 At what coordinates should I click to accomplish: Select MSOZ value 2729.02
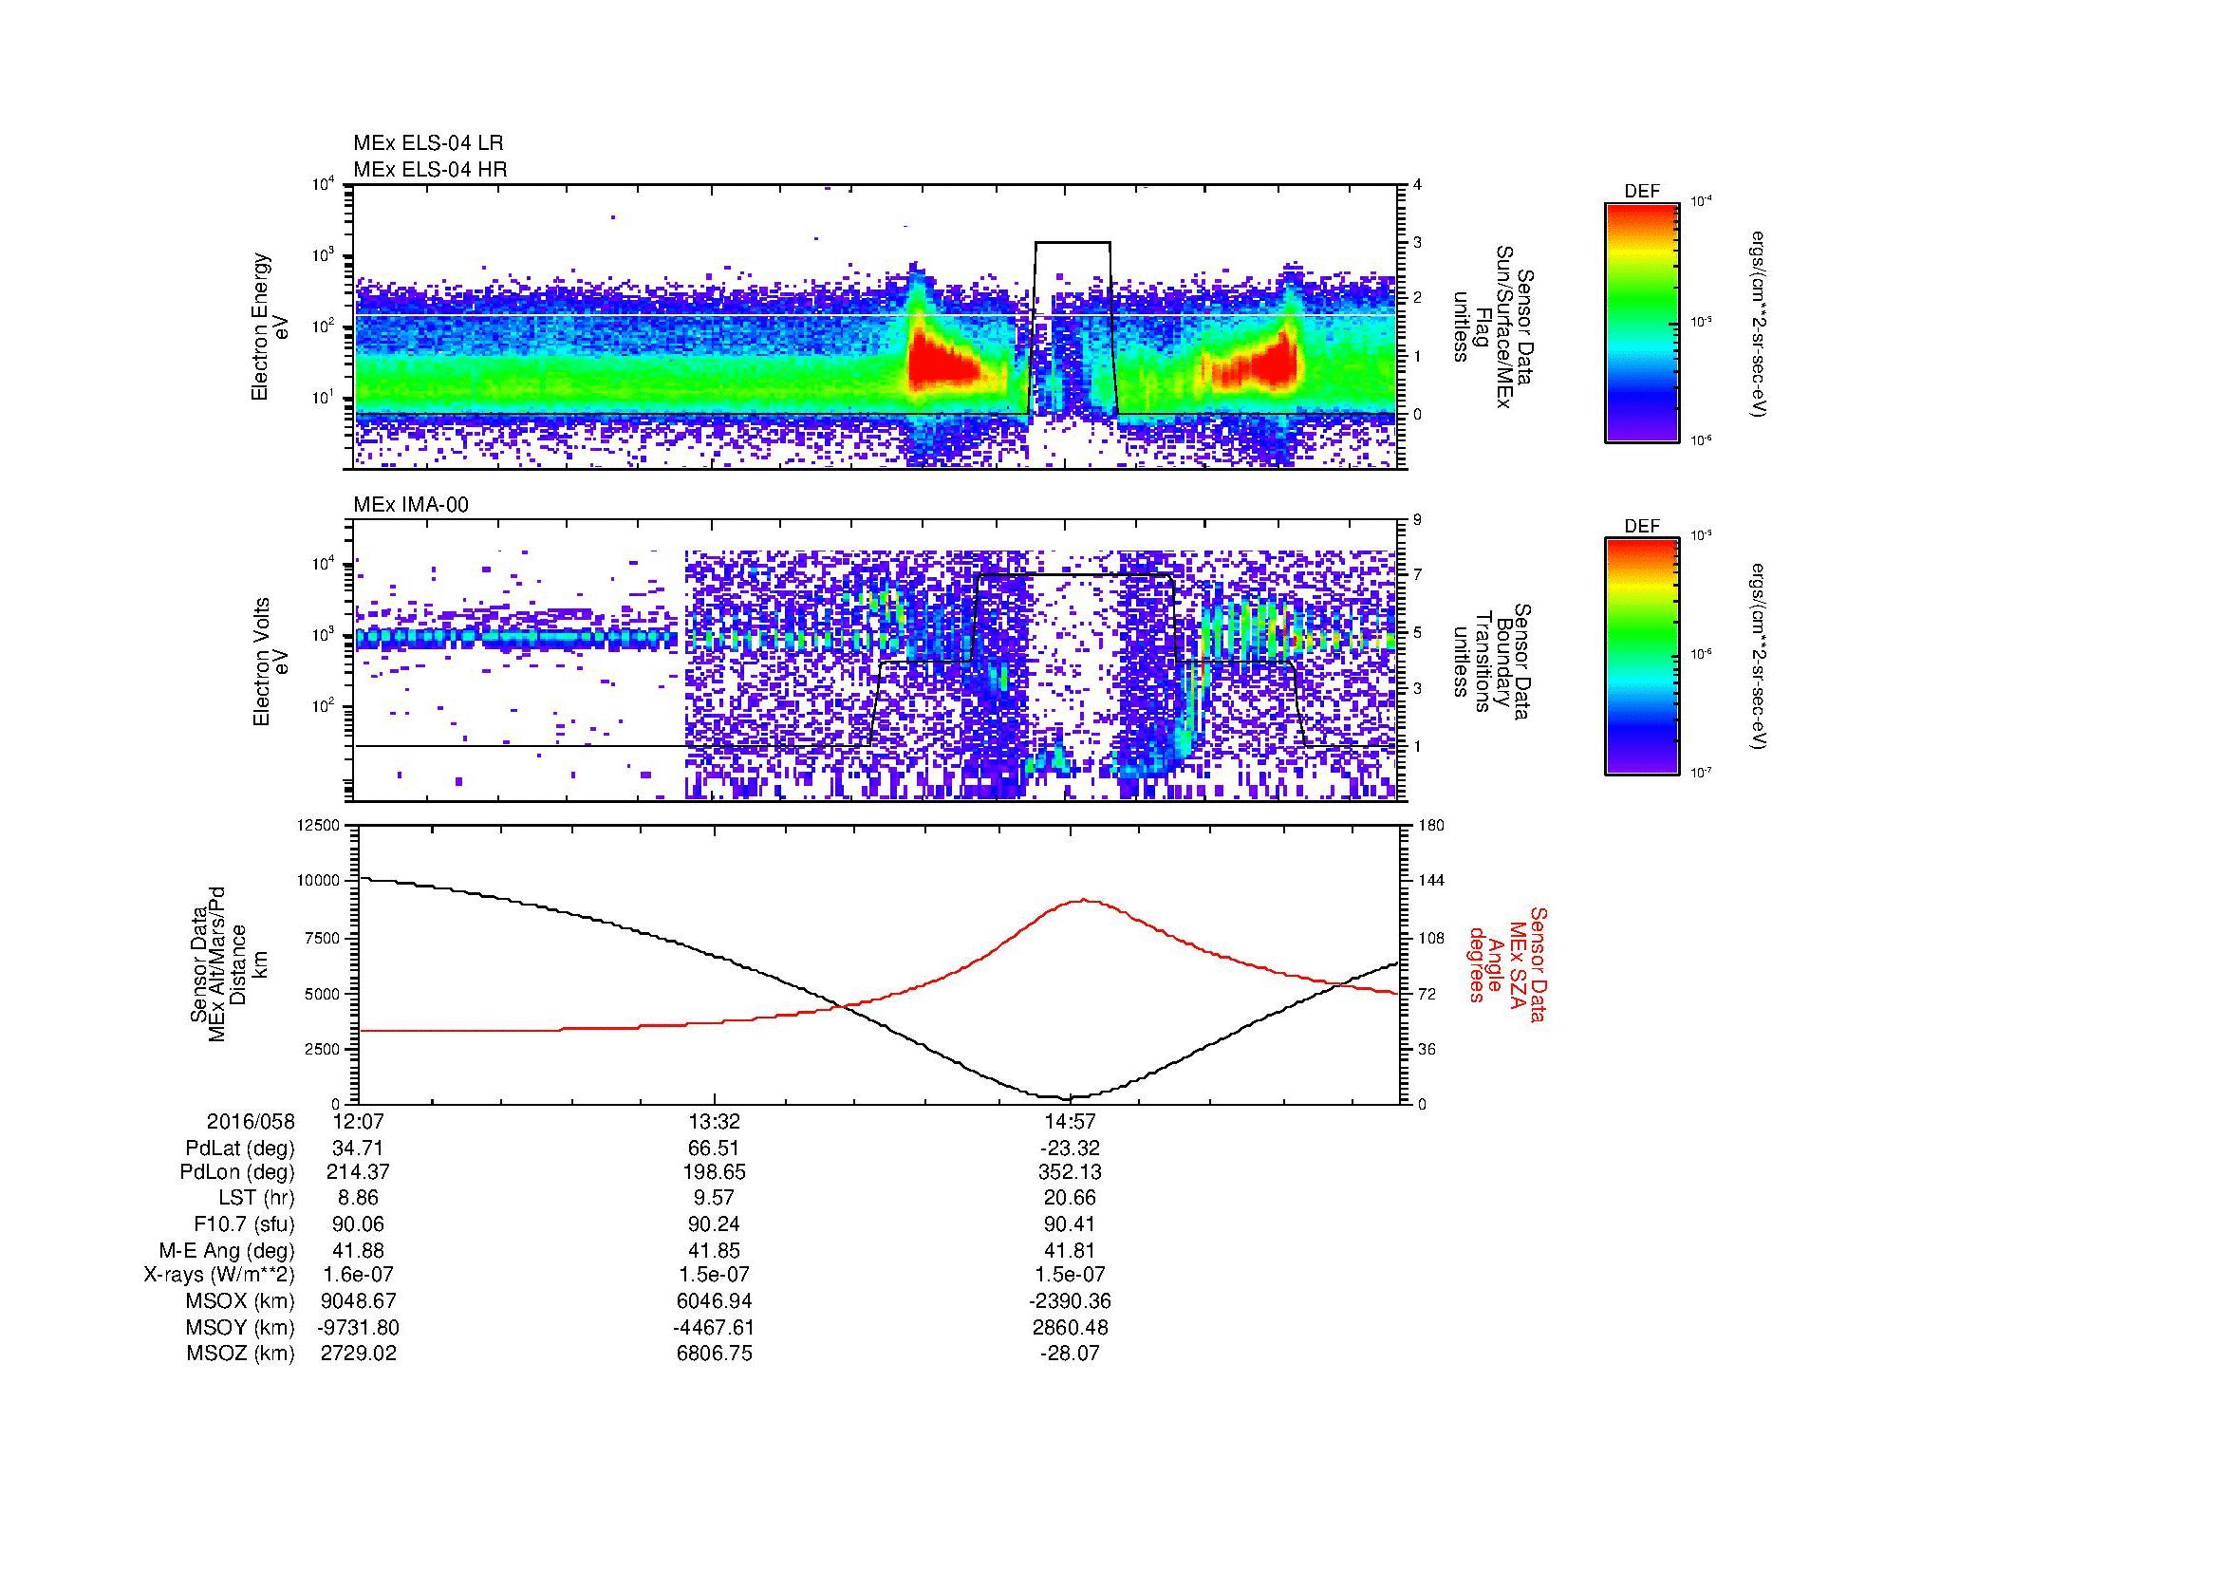358,1354
